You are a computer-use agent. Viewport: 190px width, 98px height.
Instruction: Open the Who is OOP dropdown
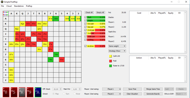point(181,94)
